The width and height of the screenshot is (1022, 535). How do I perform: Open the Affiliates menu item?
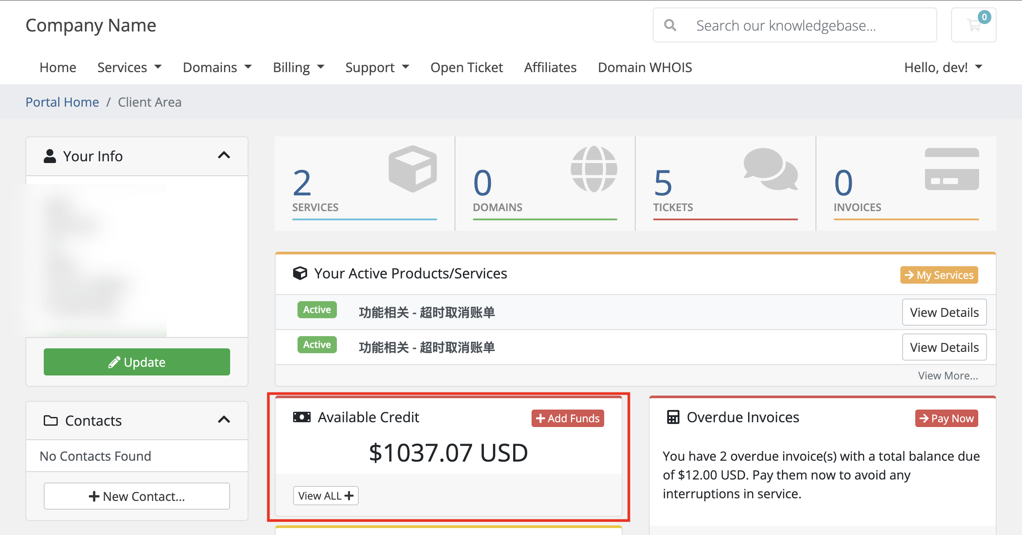[x=550, y=67]
